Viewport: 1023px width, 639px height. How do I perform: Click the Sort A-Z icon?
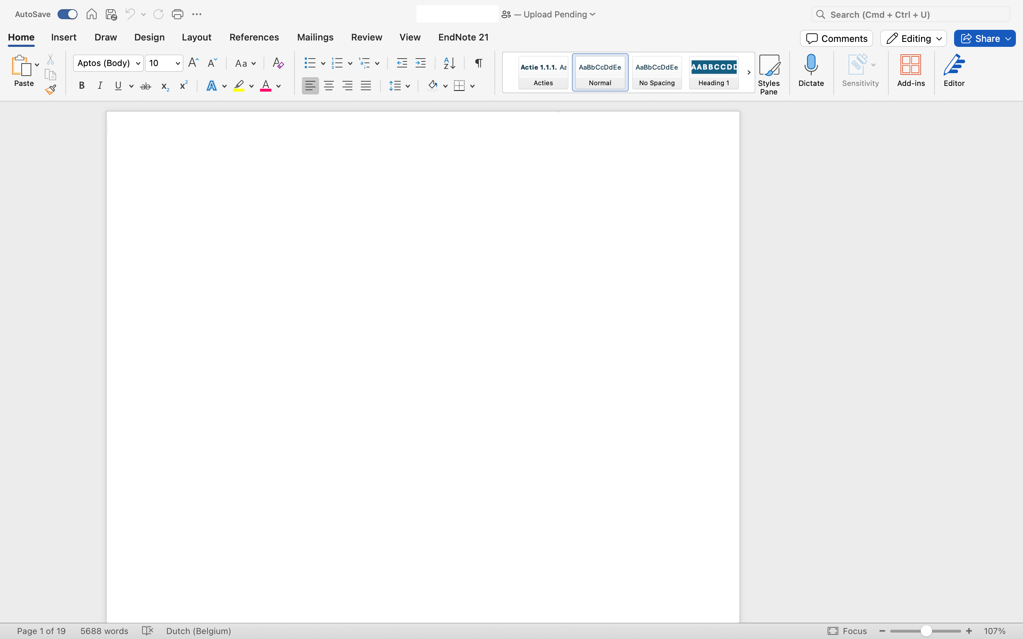click(449, 63)
